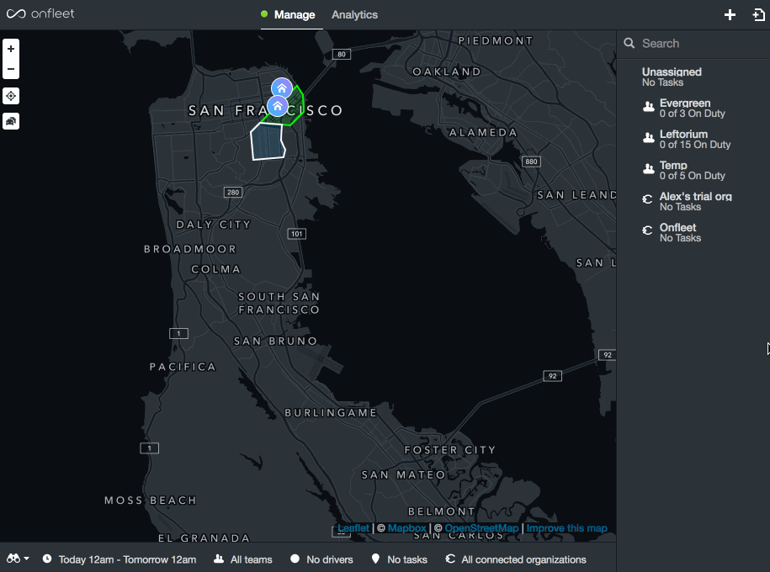Viewport: 770px width, 572px height.
Task: Click the upper home hub marker
Action: (x=282, y=88)
